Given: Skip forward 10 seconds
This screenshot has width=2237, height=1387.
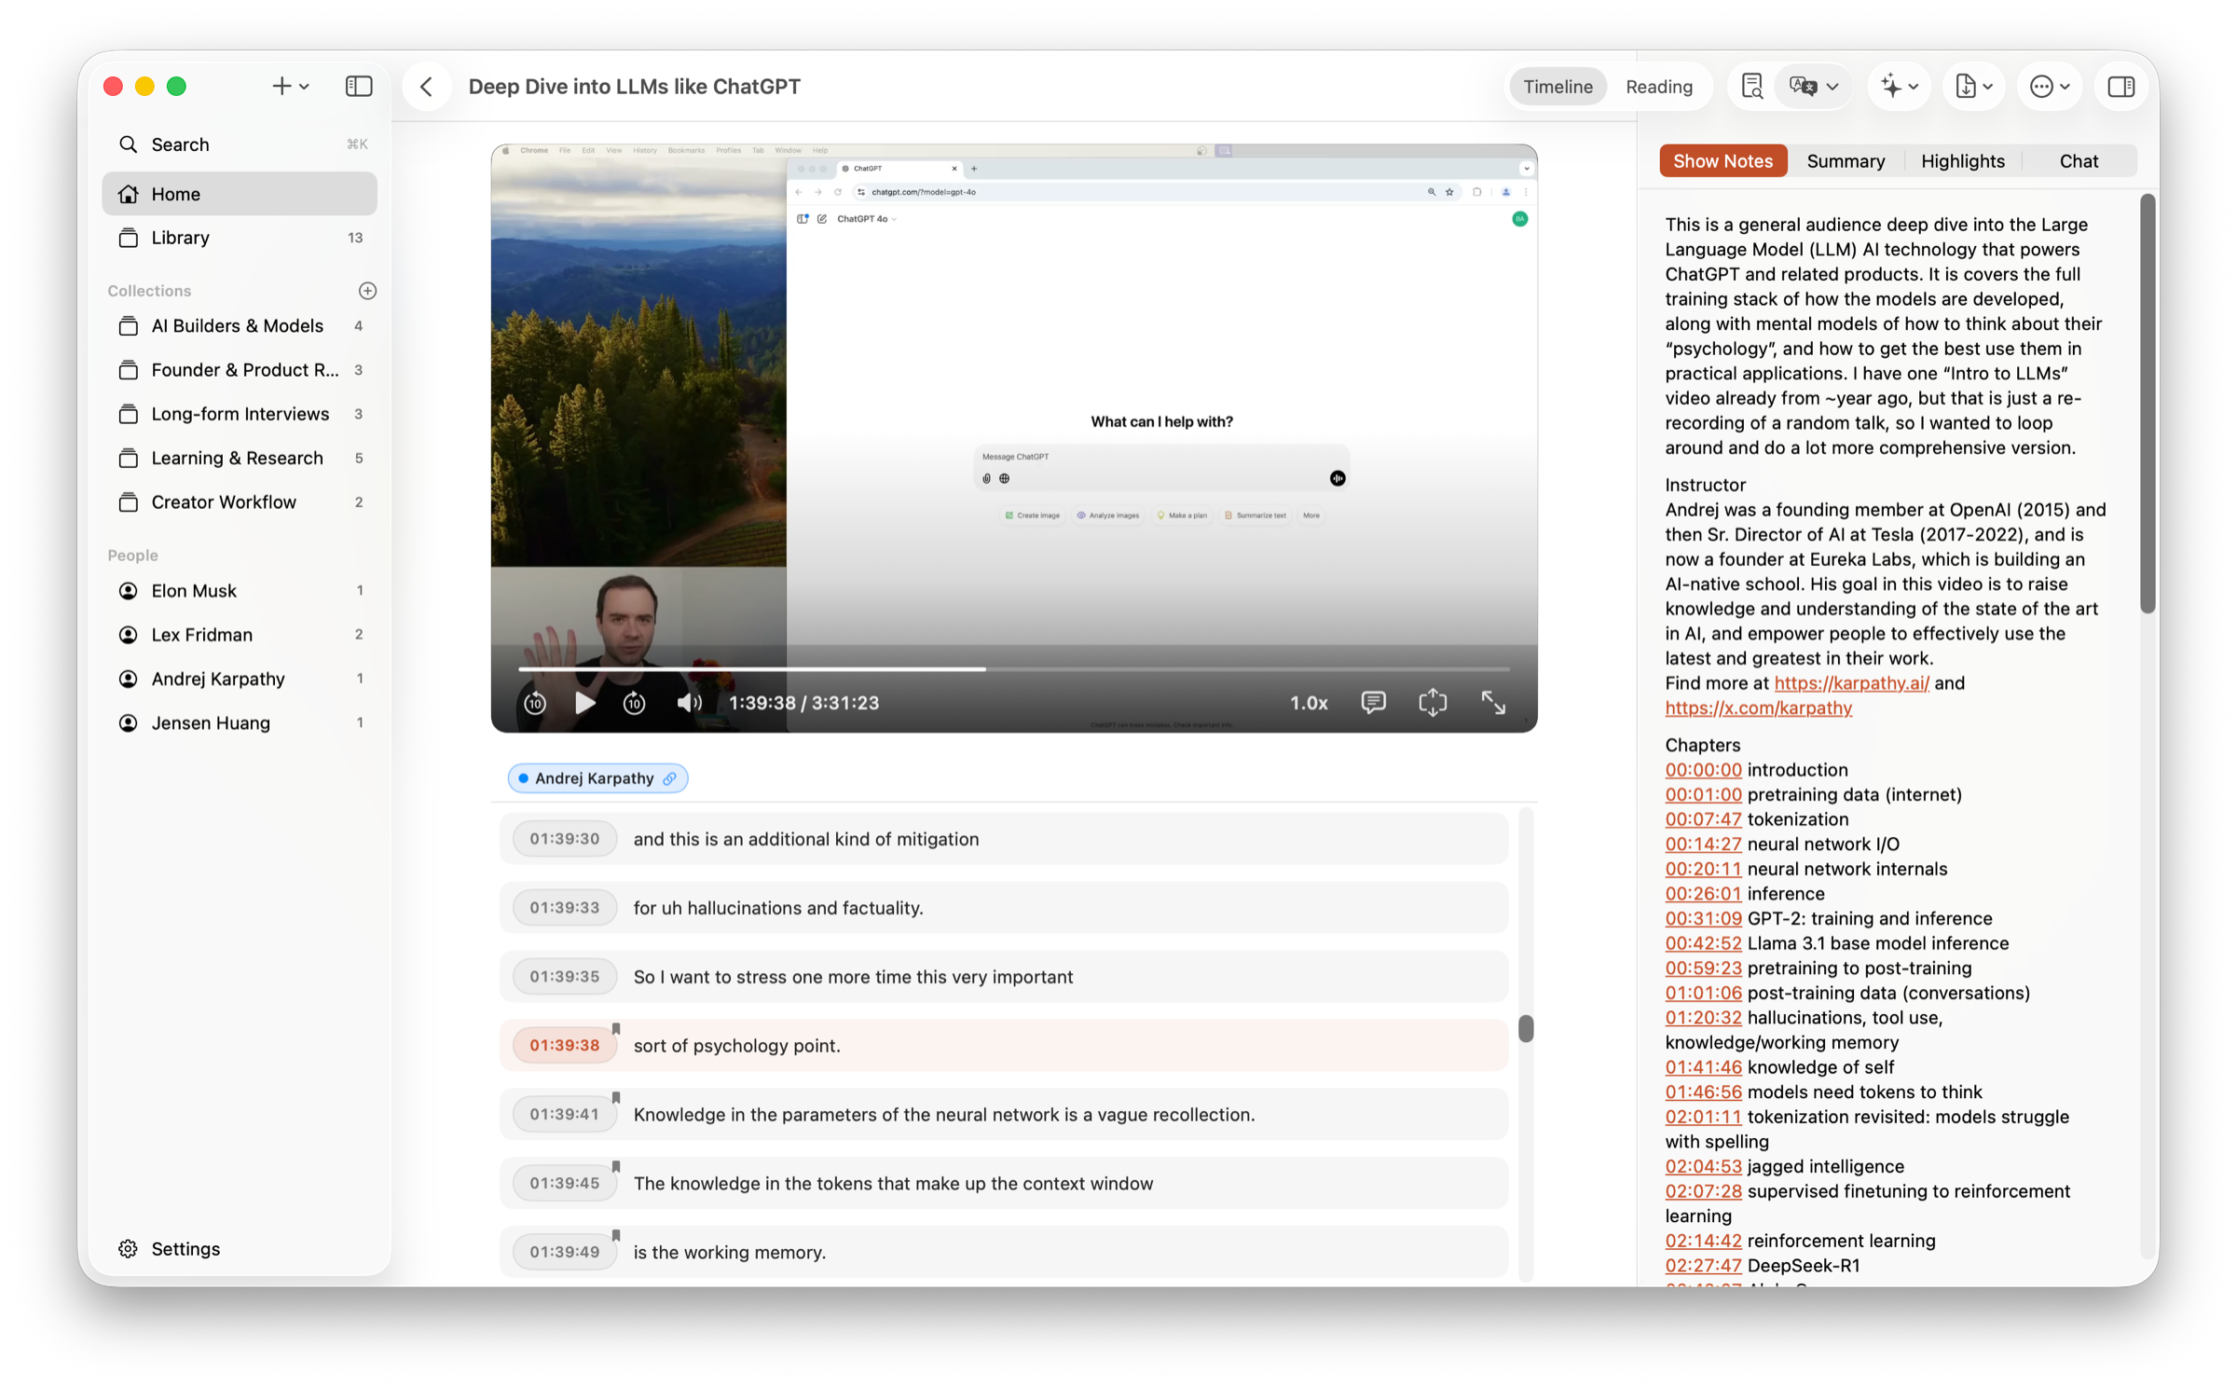Looking at the screenshot, I should tap(634, 703).
